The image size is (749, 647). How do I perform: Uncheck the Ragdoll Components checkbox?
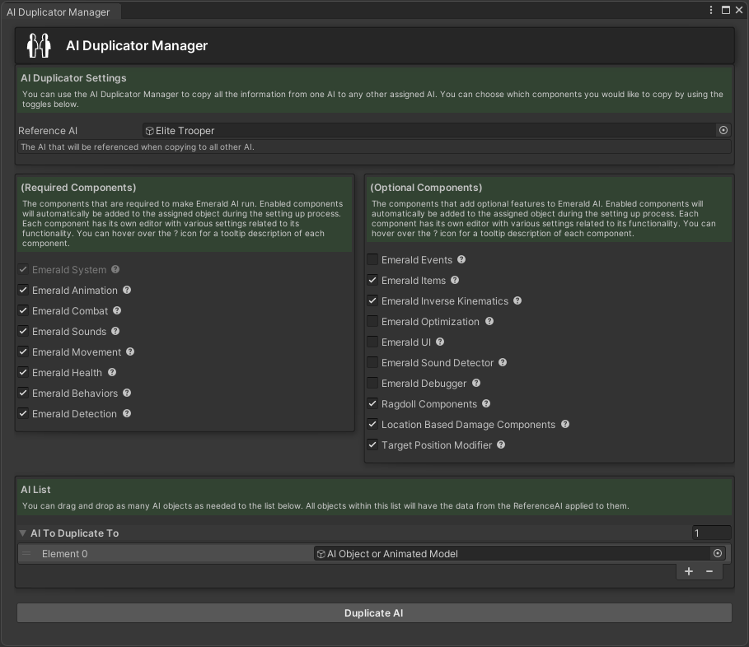tap(372, 403)
